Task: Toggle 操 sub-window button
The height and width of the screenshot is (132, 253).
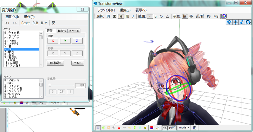Action: click(x=185, y=16)
